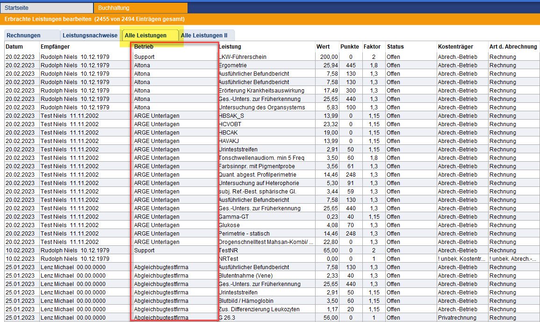Viewport: 540px width, 322px height.
Task: Sort by the Punkte column header
Action: [x=350, y=47]
